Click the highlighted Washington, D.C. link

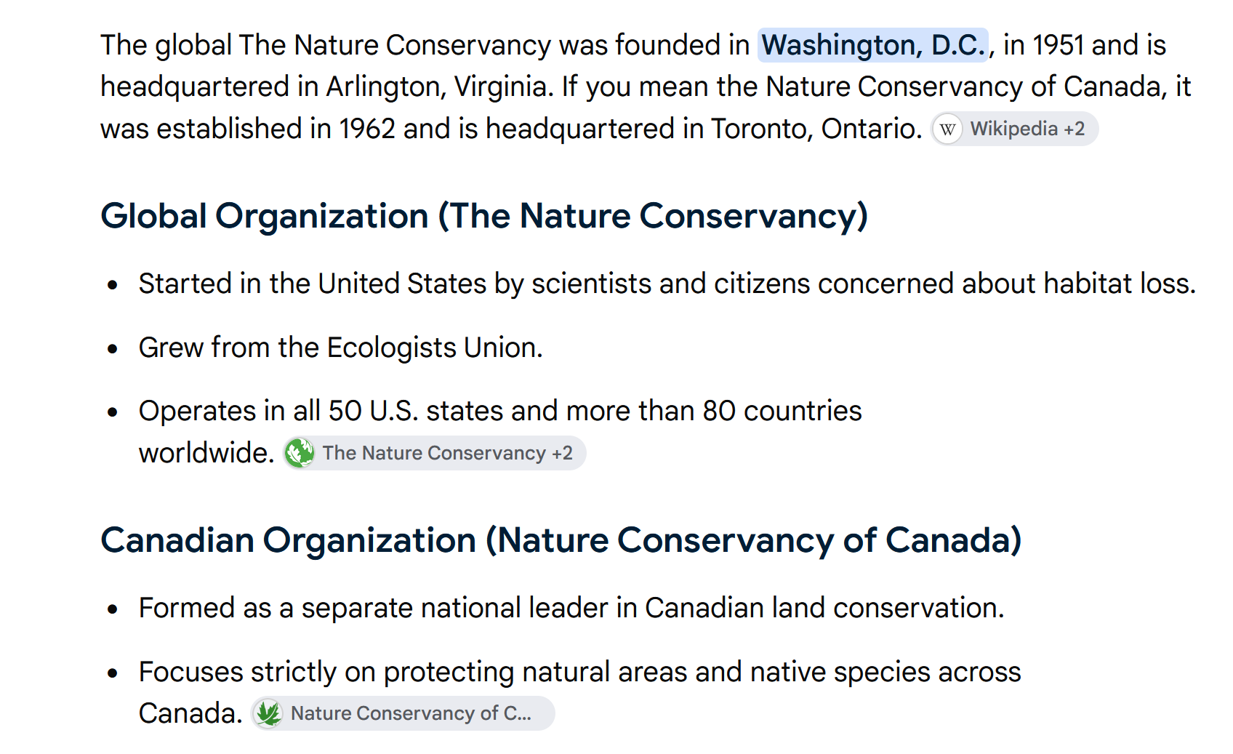tap(873, 45)
